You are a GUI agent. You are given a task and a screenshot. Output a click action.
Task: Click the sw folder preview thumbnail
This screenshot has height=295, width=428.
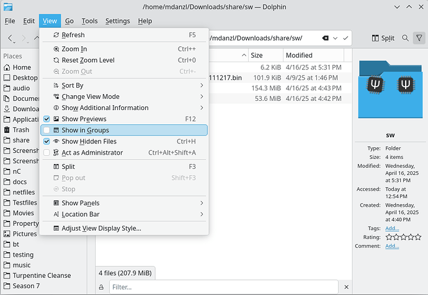[390, 89]
